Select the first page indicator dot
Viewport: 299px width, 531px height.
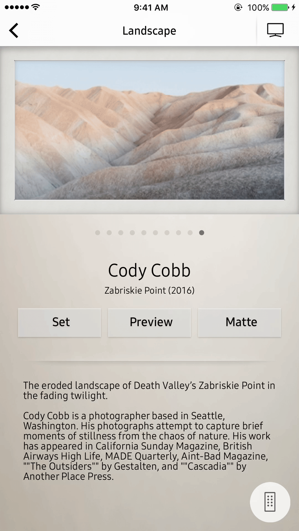(97, 233)
